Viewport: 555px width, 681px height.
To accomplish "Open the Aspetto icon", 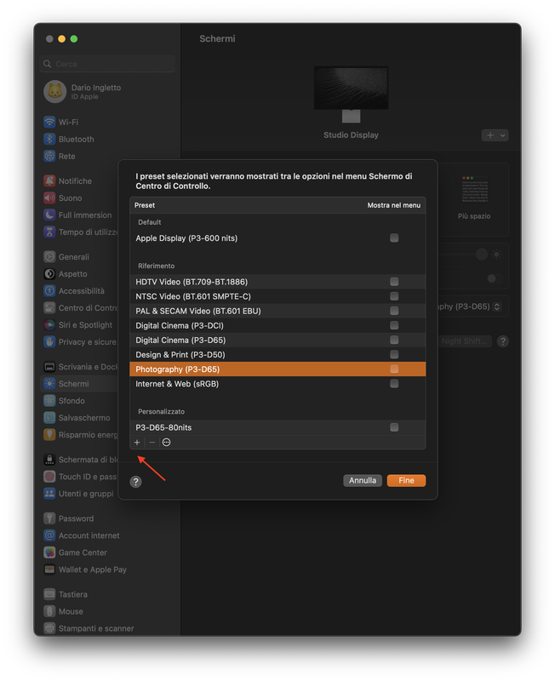I will coord(49,273).
